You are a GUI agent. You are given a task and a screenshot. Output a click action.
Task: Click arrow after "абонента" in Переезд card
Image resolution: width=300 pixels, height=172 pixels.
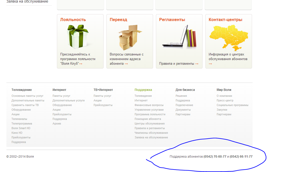(126, 64)
